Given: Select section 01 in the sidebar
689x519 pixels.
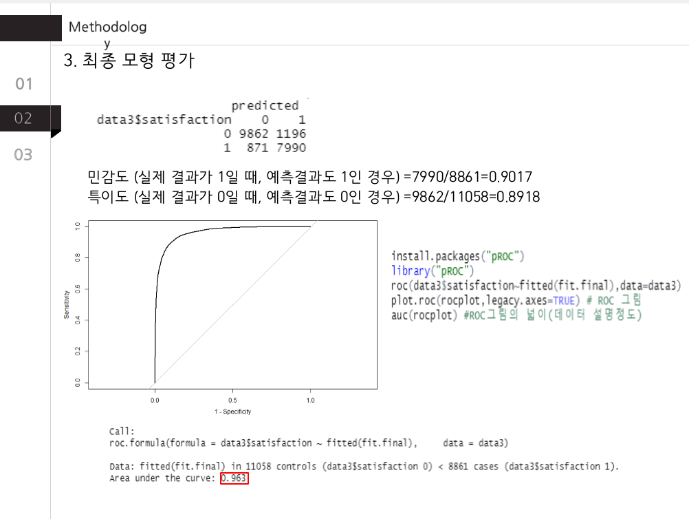Looking at the screenshot, I should pos(24,83).
